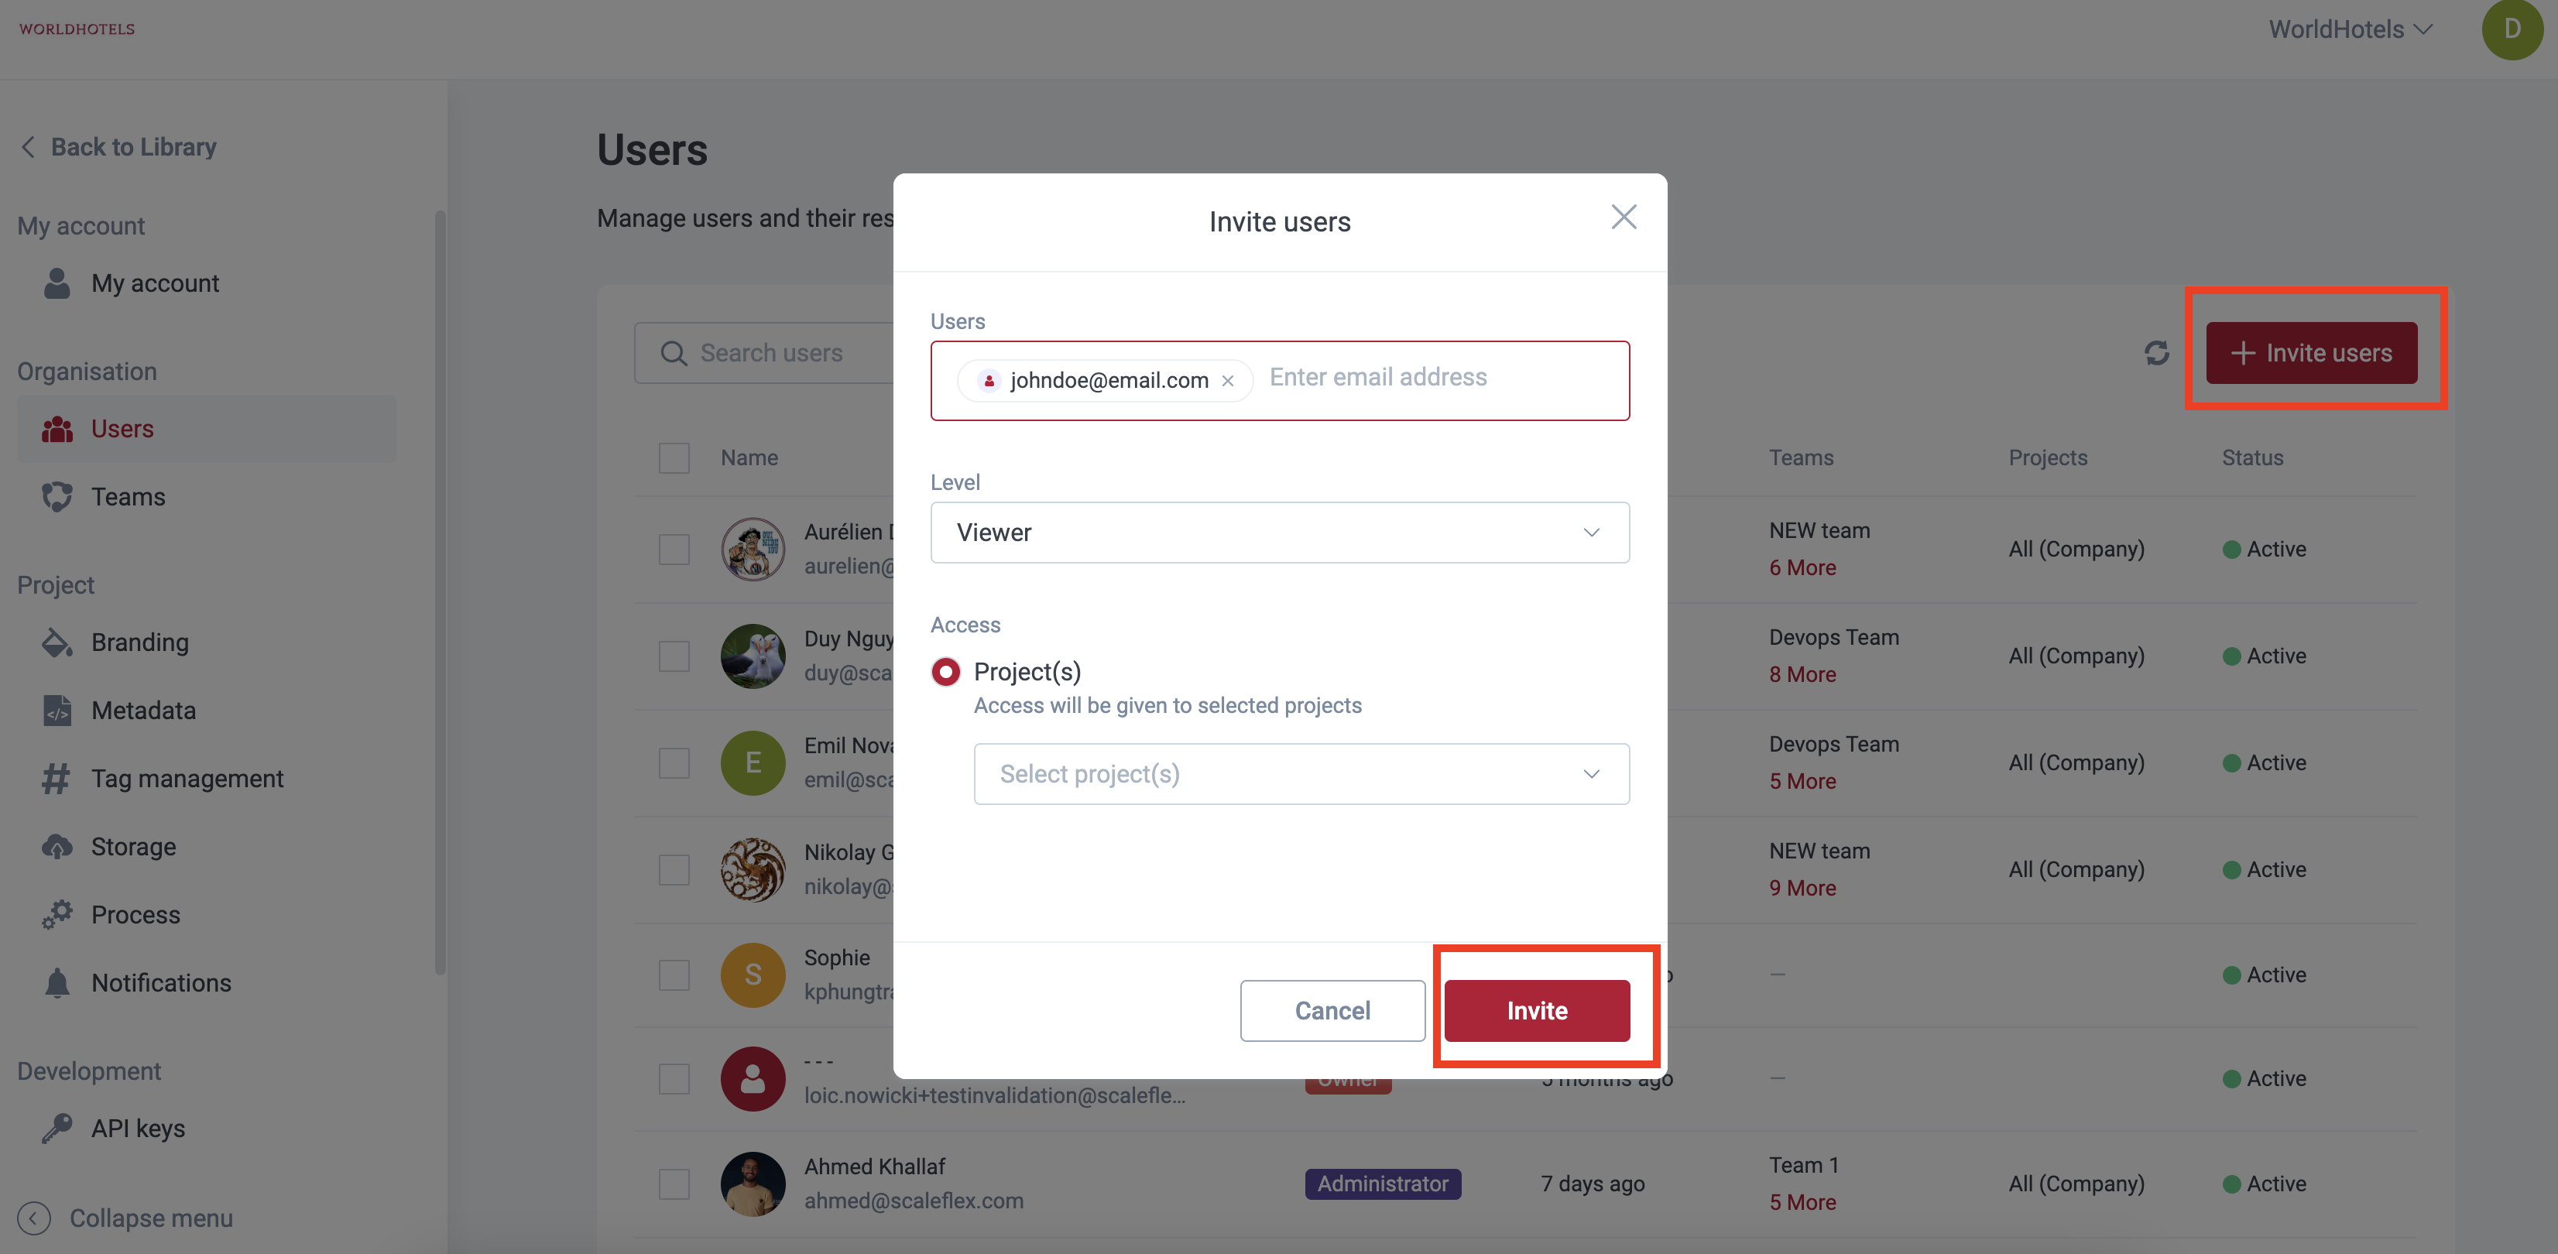Viewport: 2558px width, 1254px height.
Task: Expand the Select project(s) dropdown
Action: coord(1301,773)
